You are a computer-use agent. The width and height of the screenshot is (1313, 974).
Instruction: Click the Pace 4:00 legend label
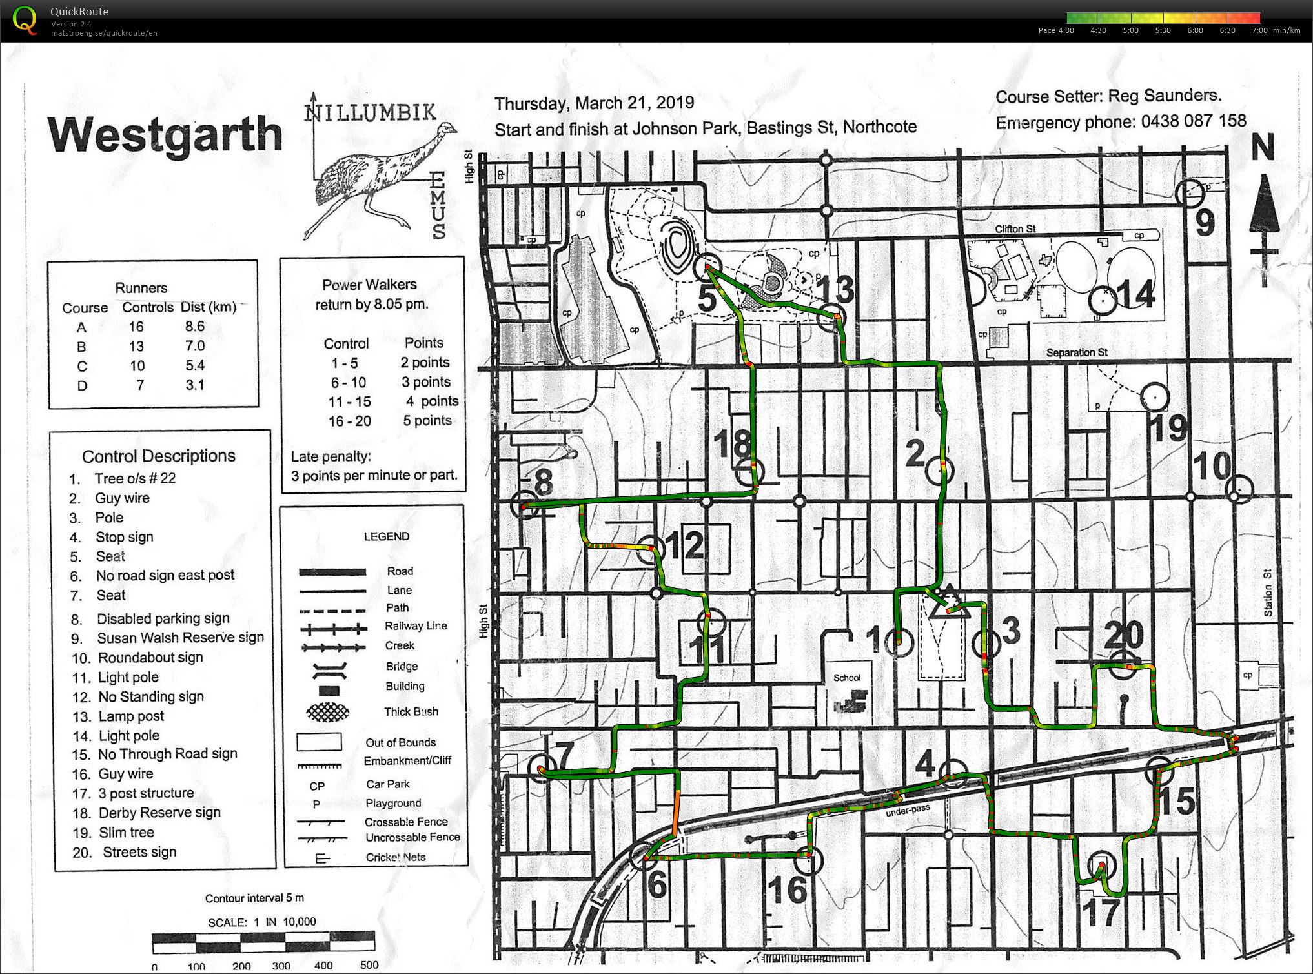tap(1056, 30)
